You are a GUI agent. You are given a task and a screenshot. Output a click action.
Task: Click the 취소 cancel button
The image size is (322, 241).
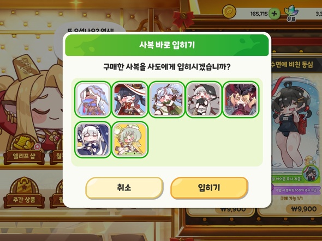tap(124, 188)
